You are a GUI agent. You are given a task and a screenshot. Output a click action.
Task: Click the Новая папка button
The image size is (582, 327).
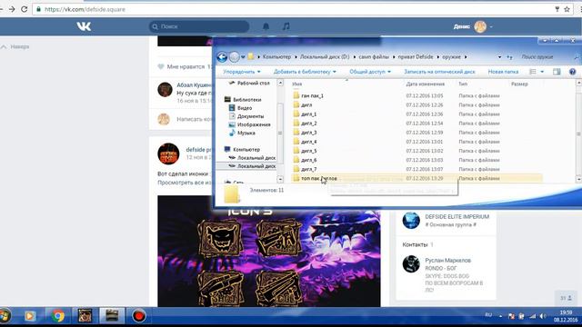tap(503, 72)
